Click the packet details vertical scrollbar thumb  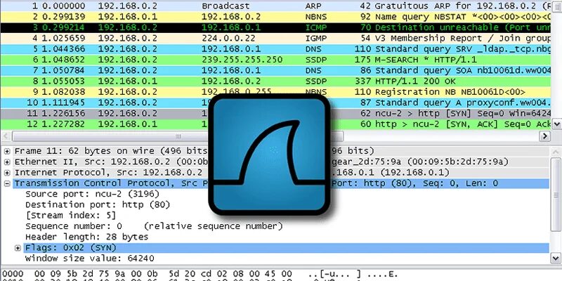pos(556,195)
